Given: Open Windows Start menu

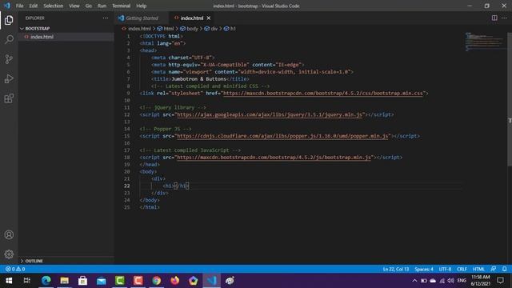Looking at the screenshot, I should click(9, 281).
